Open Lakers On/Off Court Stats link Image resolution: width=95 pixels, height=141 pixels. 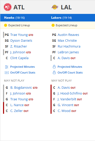pos(70,73)
